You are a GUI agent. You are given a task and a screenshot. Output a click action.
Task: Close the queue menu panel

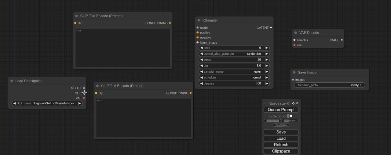coord(297,103)
